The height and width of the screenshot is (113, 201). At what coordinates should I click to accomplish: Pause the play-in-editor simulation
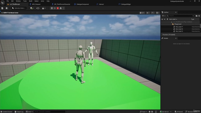[52, 8]
